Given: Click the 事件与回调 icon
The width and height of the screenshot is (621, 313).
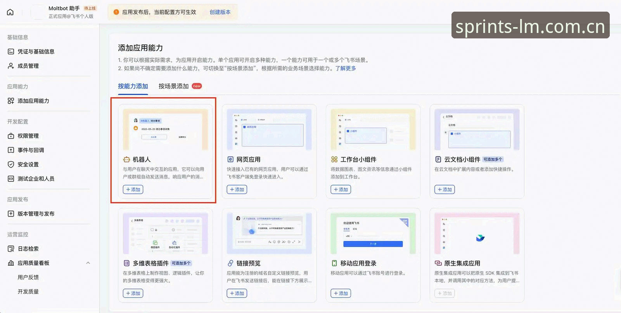Looking at the screenshot, I should pyautogui.click(x=11, y=150).
